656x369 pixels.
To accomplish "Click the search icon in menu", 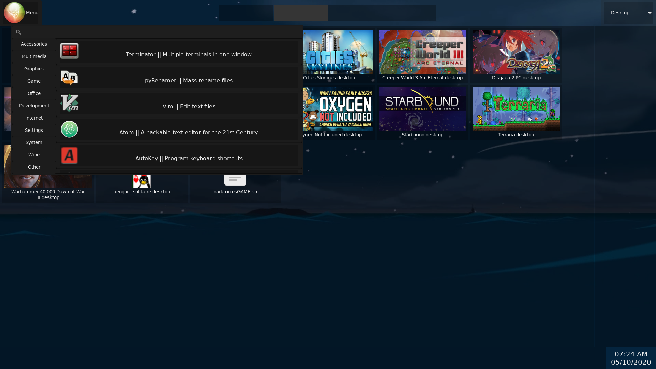I will point(18,32).
